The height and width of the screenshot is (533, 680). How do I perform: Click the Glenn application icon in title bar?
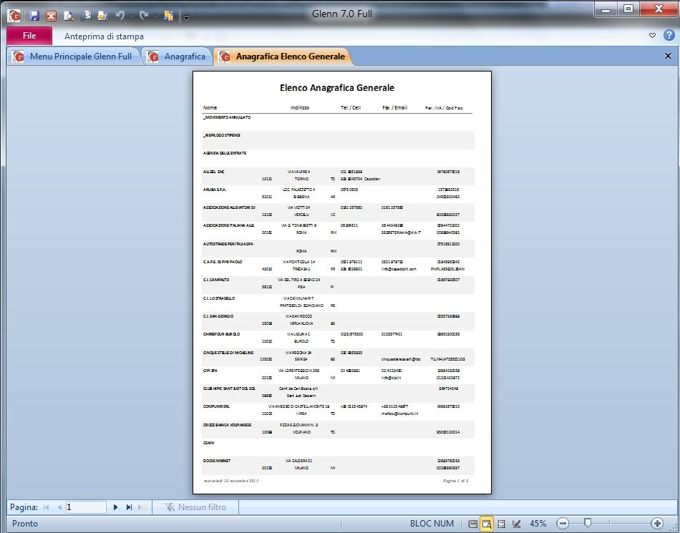click(14, 16)
